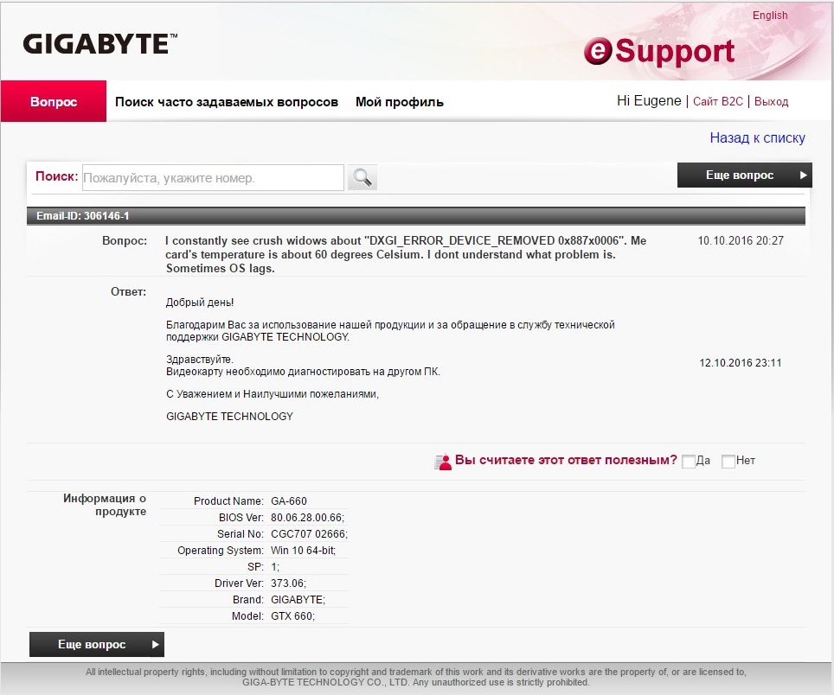The width and height of the screenshot is (834, 695).
Task: Select question date '10.10.2016 20:27'
Action: [x=741, y=240]
